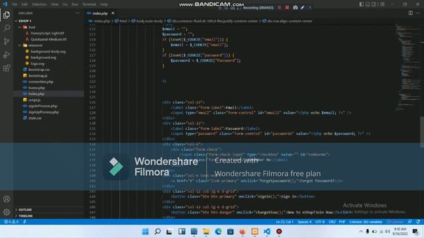424x238 pixels.
Task: Open the File menu
Action: point(15,5)
